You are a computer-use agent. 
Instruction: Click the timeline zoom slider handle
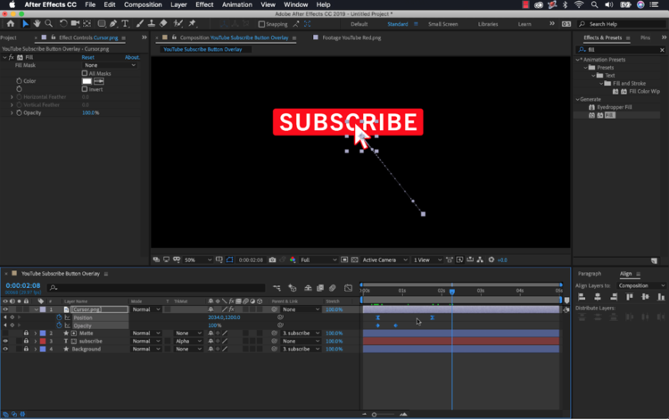[374, 415]
